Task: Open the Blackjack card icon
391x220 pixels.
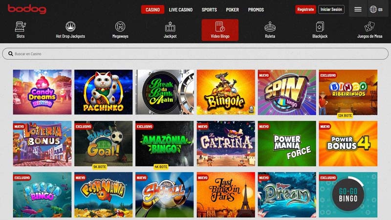Action: coord(320,26)
